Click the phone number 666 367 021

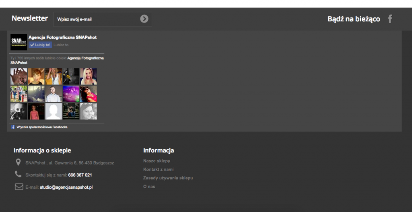pos(80,175)
